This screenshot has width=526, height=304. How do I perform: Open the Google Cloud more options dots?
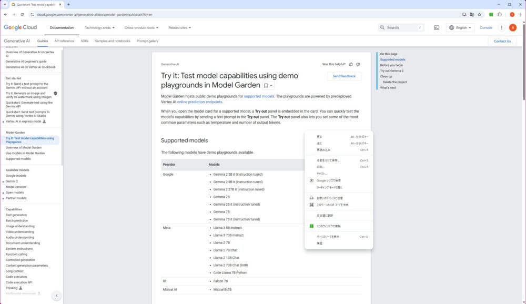[501, 27]
